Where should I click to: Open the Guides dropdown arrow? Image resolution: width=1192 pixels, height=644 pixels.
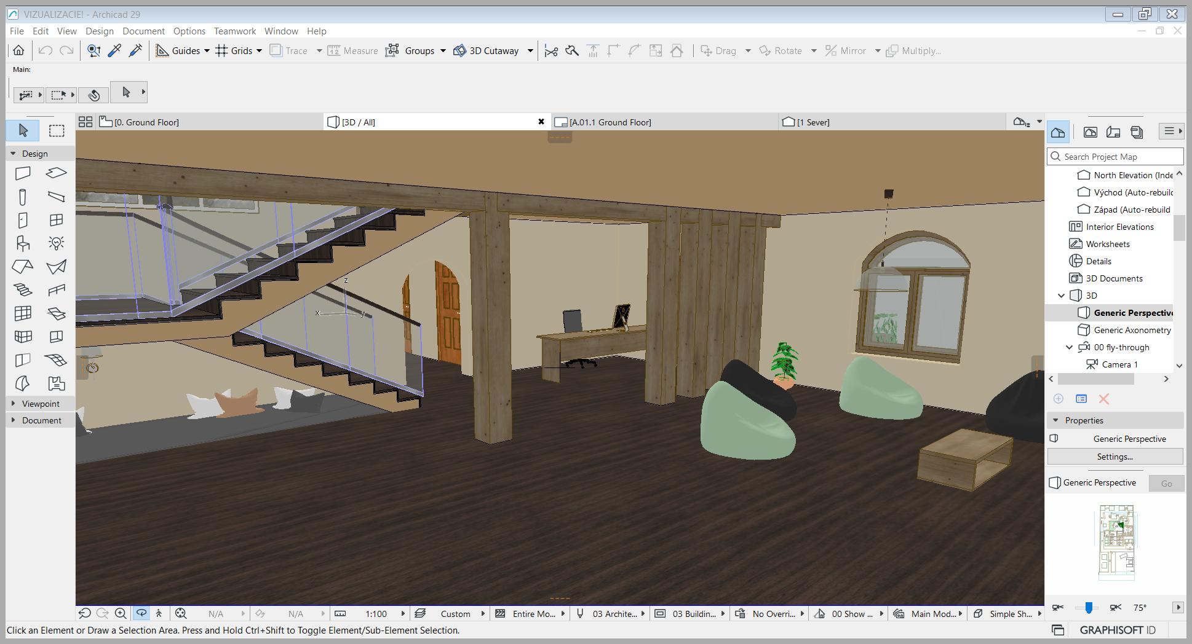(207, 51)
